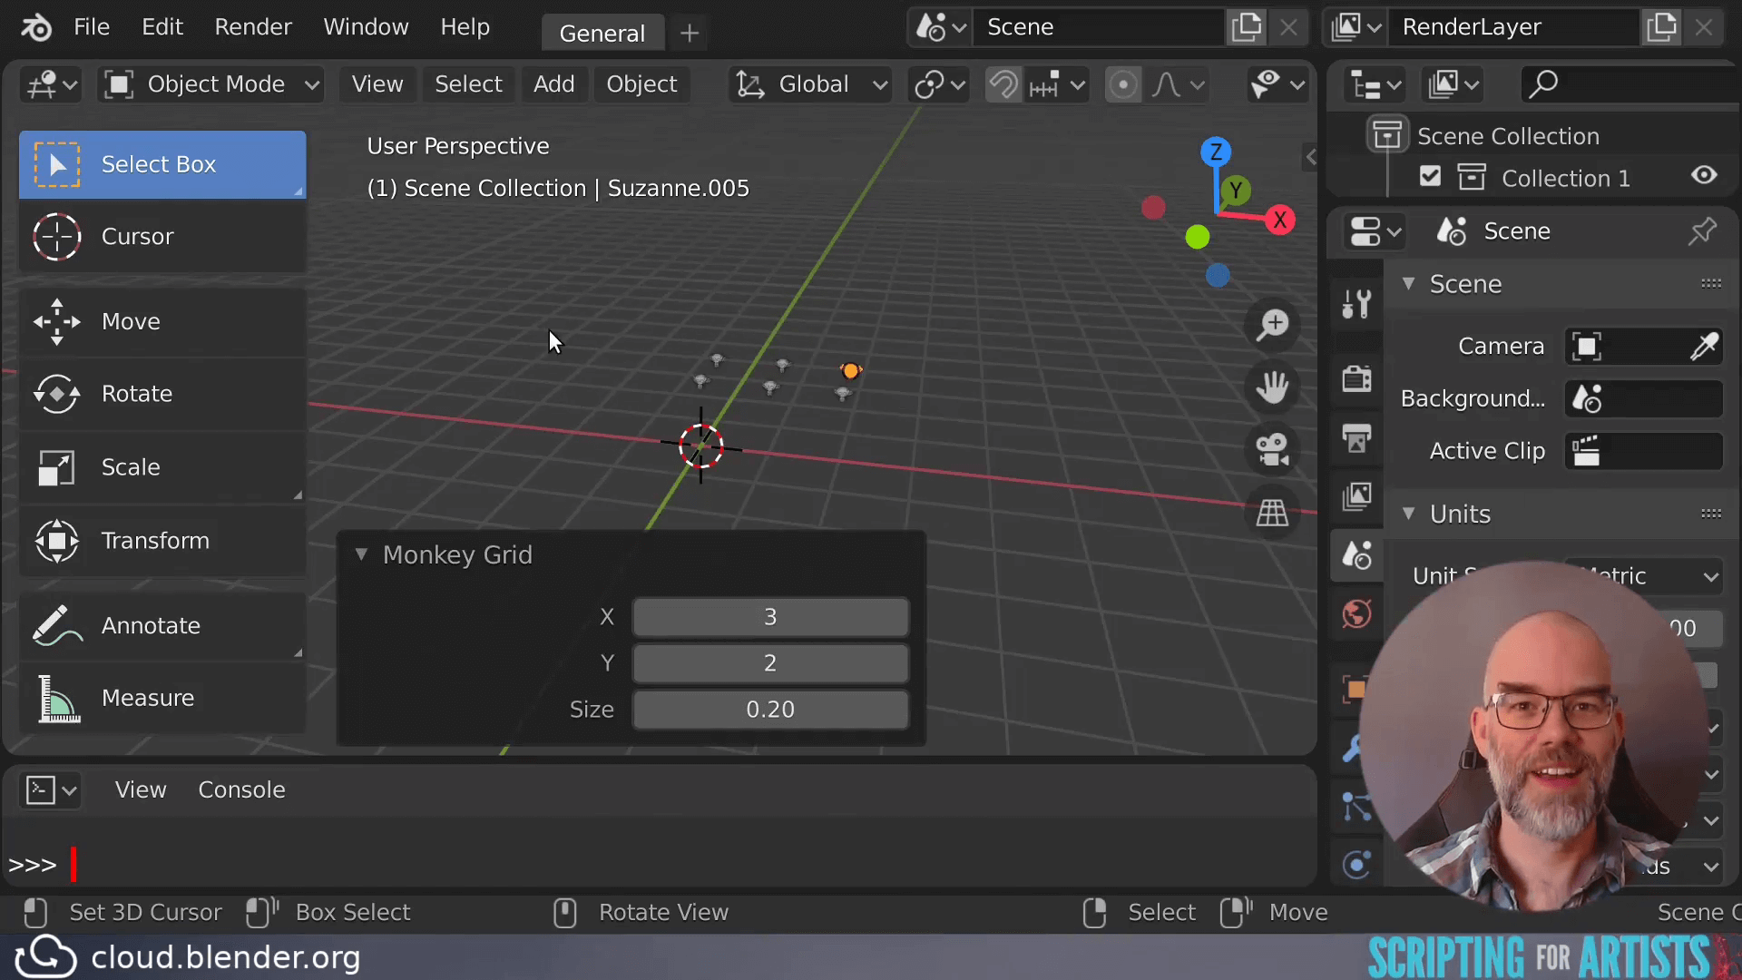Viewport: 1742px width, 980px height.
Task: Click the new scene duplicate icon
Action: (x=1247, y=27)
